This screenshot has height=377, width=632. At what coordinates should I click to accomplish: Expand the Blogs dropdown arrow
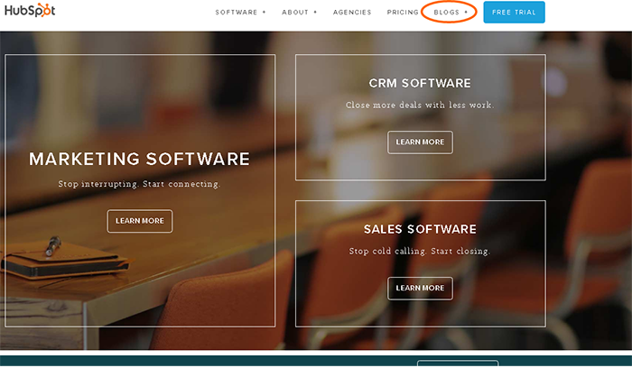click(x=466, y=12)
